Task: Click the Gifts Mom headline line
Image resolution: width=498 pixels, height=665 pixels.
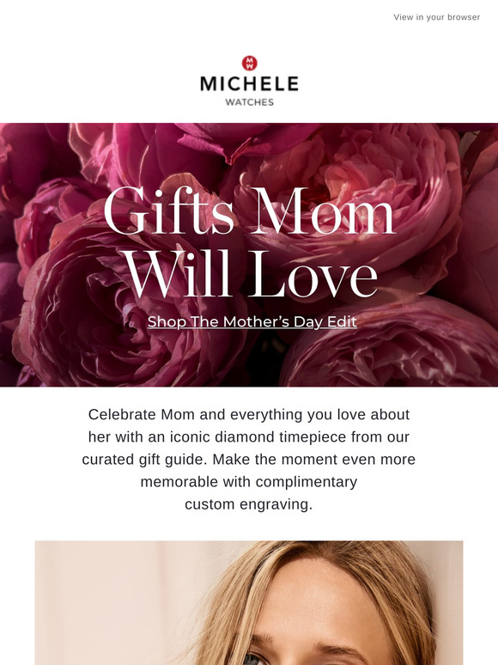Action: [249, 210]
